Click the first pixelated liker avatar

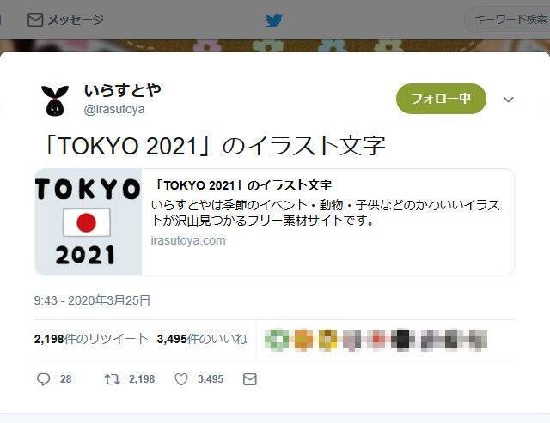pos(277,339)
